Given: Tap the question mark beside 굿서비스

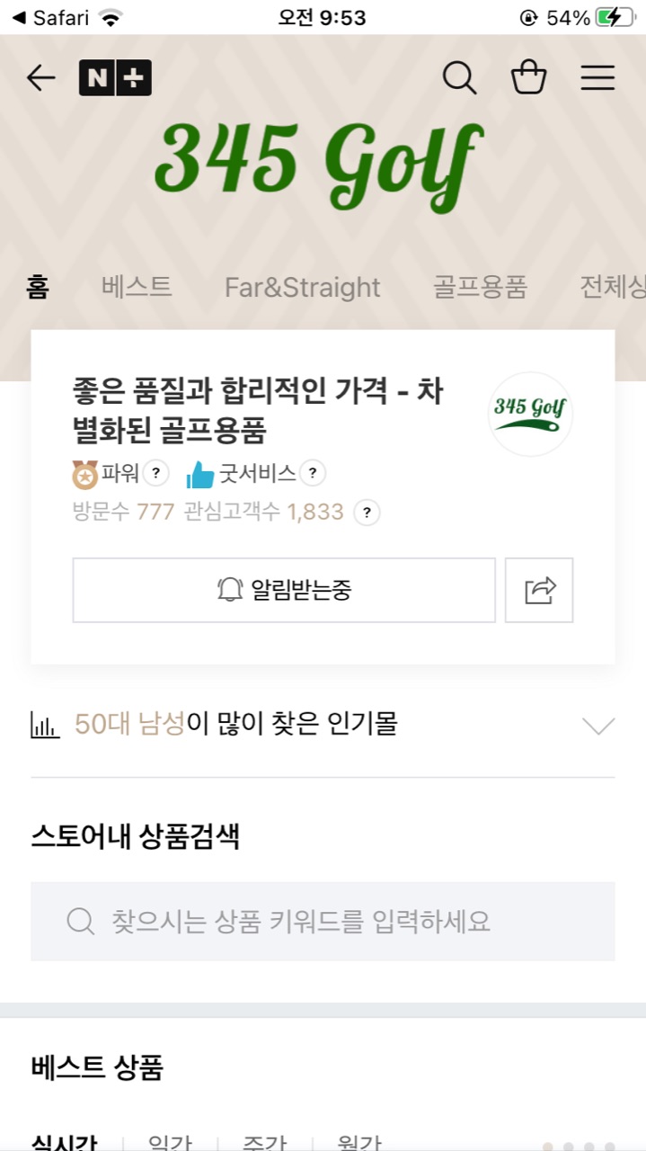Looking at the screenshot, I should click(x=312, y=472).
